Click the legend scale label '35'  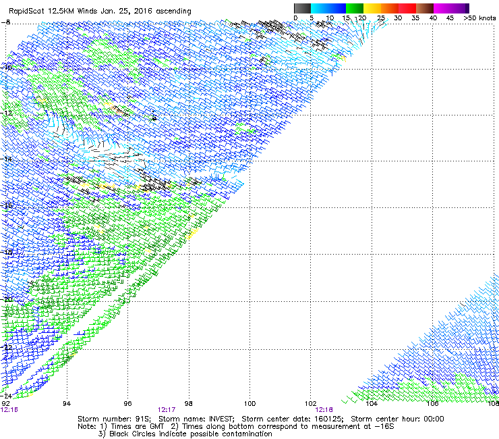click(x=415, y=18)
